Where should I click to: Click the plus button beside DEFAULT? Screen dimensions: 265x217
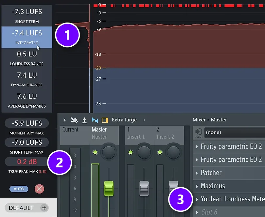coord(44,208)
